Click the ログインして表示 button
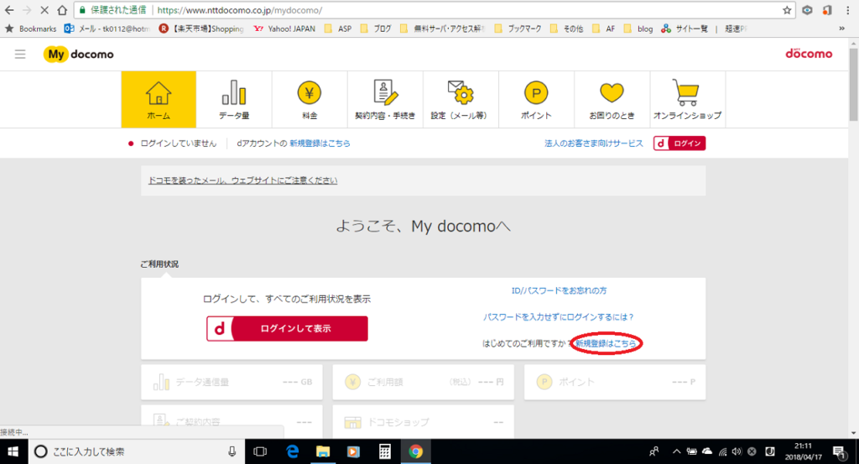Image resolution: width=859 pixels, height=464 pixels. click(287, 329)
